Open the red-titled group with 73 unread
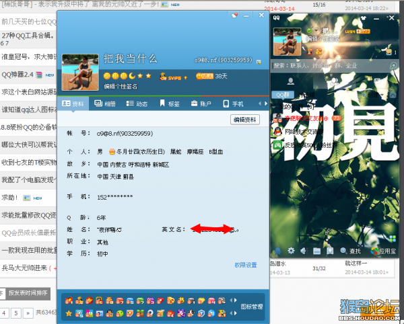404x324 pixels. tap(306, 118)
